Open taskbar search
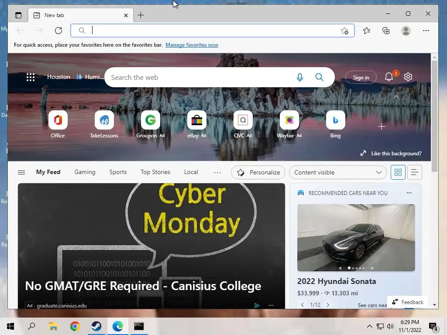447x335 pixels. [31, 326]
